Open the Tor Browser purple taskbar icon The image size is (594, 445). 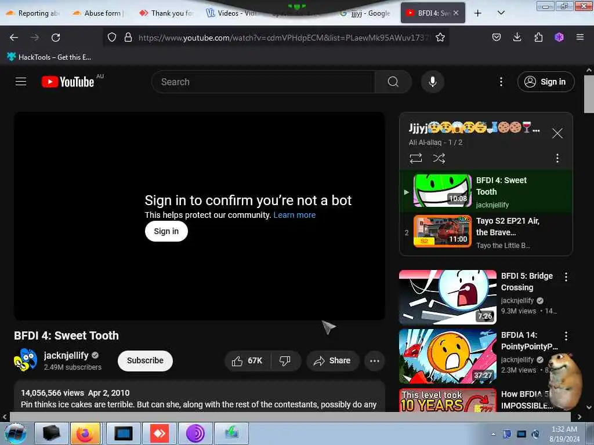tap(195, 433)
